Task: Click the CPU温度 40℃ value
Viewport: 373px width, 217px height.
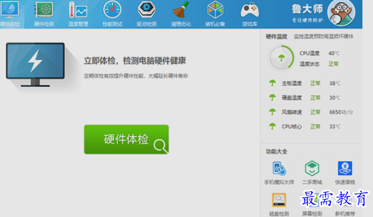Action: [334, 53]
